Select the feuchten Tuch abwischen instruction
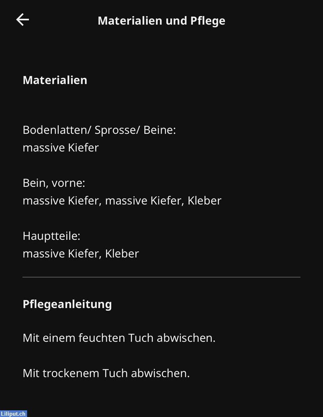Viewport: 323px width, 417px height. pyautogui.click(x=119, y=338)
